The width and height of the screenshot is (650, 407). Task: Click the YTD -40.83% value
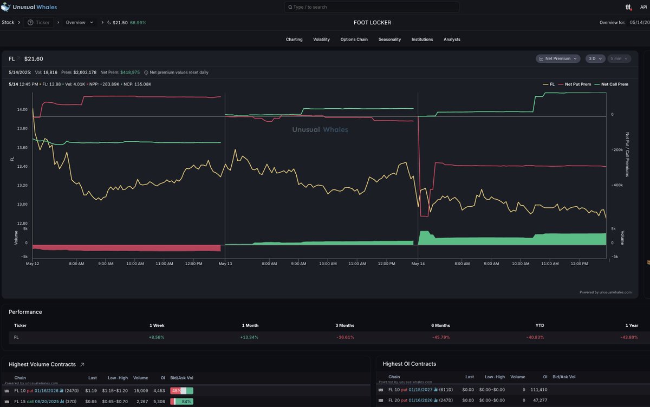pyautogui.click(x=535, y=337)
